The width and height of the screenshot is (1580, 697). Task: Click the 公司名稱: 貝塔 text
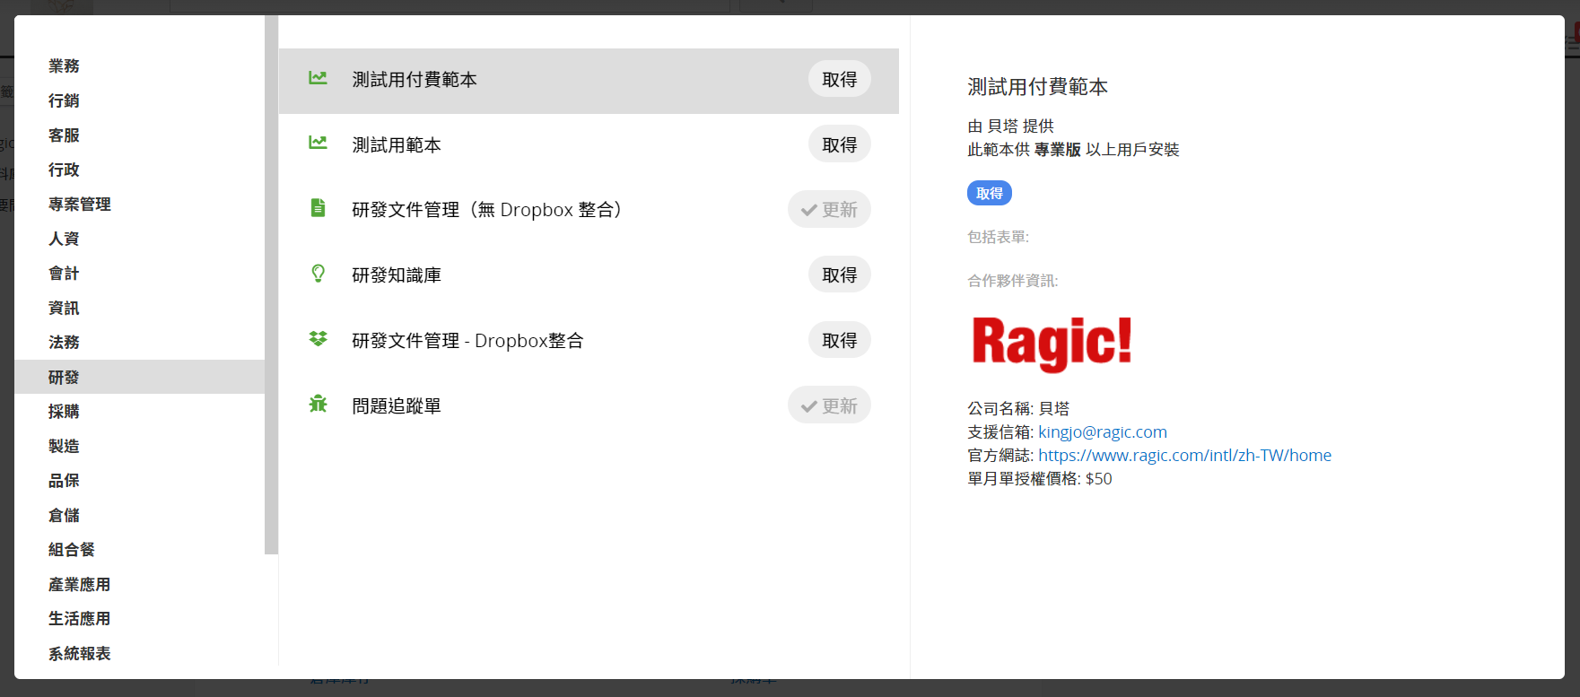[x=1018, y=408]
